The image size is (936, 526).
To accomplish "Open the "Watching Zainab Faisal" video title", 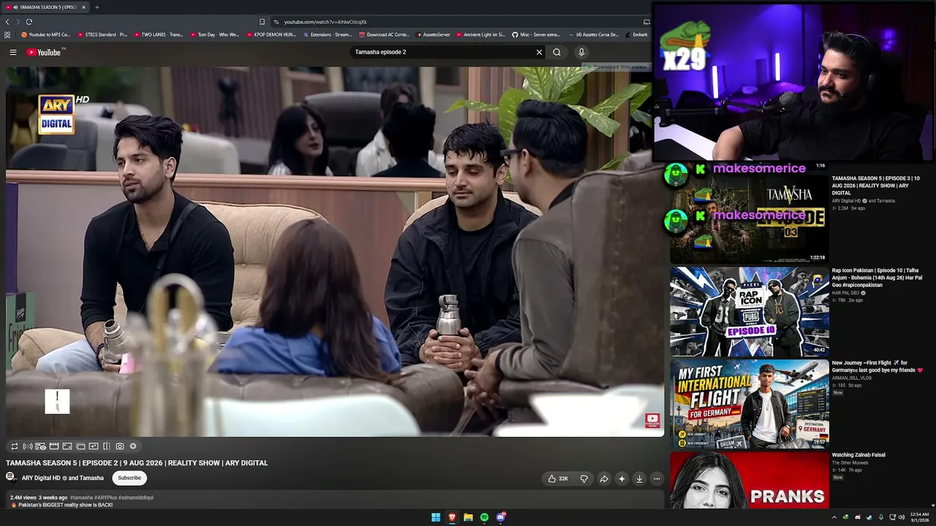I will pyautogui.click(x=858, y=455).
